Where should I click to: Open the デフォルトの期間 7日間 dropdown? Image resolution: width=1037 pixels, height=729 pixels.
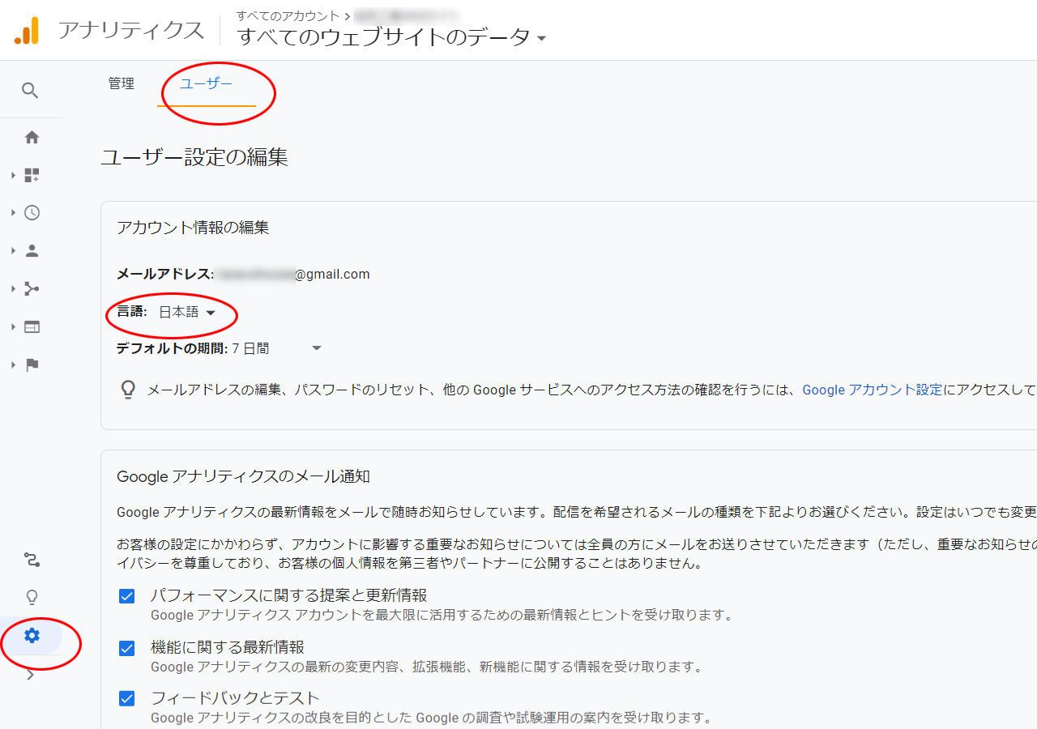[277, 349]
